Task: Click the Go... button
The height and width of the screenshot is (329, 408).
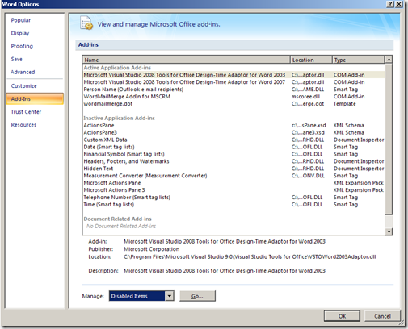Action: click(197, 296)
